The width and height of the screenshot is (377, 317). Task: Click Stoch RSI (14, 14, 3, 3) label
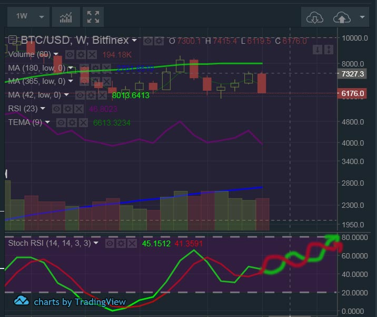tap(49, 243)
